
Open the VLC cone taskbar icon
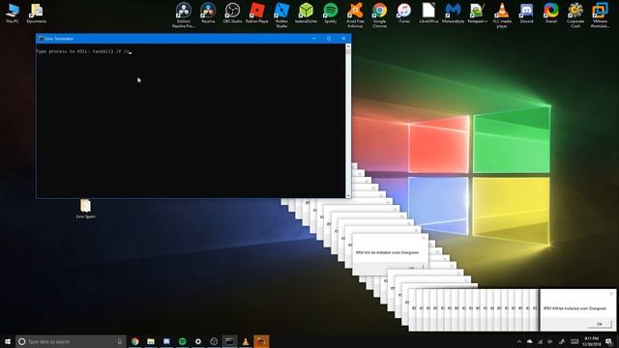[246, 341]
